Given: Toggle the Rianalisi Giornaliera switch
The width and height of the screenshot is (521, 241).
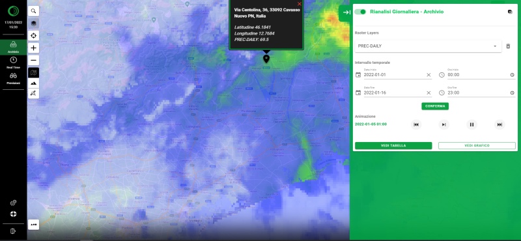Looking at the screenshot, I should pos(360,12).
